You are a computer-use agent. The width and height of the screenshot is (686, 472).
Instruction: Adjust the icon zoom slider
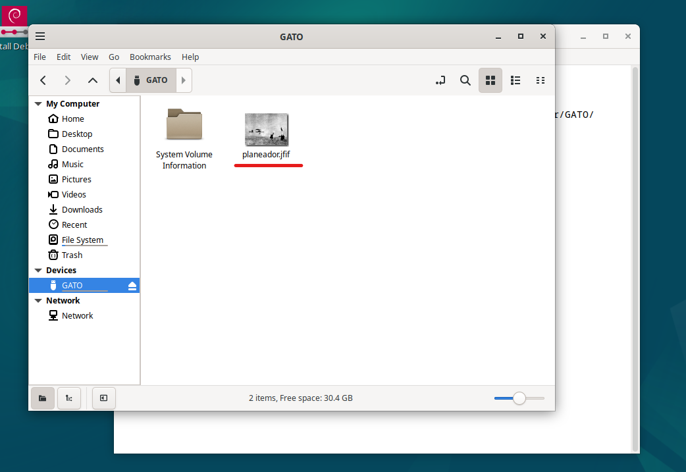[519, 398]
